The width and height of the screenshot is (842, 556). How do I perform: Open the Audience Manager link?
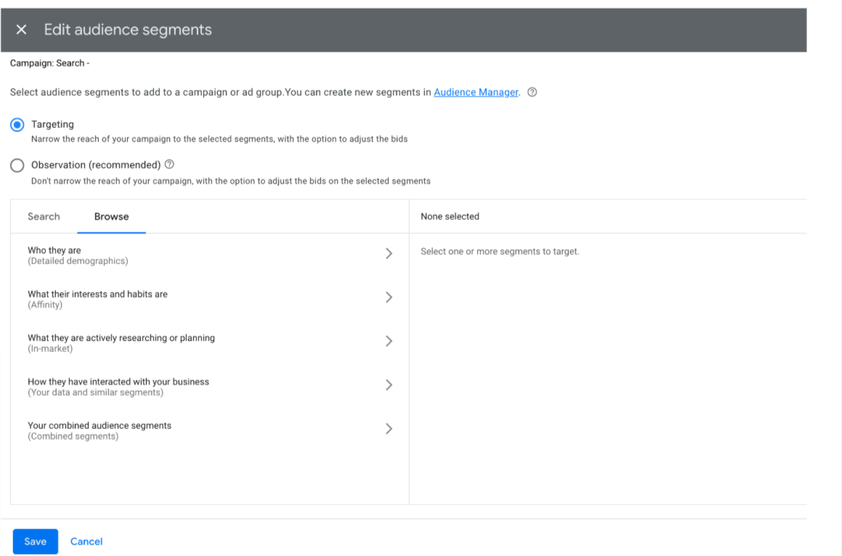pyautogui.click(x=476, y=92)
